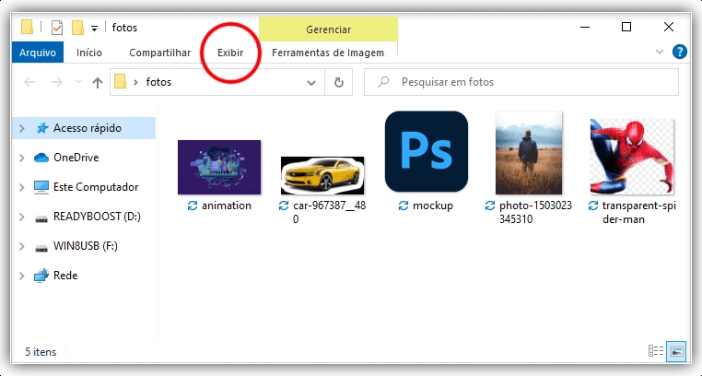Open recent locations dropdown arrow
Image resolution: width=702 pixels, height=376 pixels.
78,82
